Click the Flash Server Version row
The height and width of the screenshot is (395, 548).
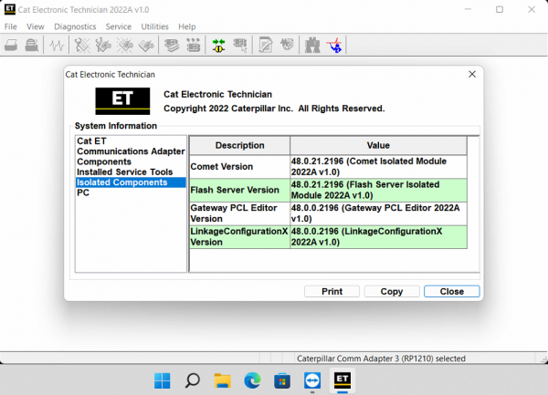click(x=328, y=190)
